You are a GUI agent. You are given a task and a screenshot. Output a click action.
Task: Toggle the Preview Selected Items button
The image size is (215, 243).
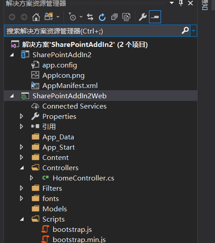155,17
